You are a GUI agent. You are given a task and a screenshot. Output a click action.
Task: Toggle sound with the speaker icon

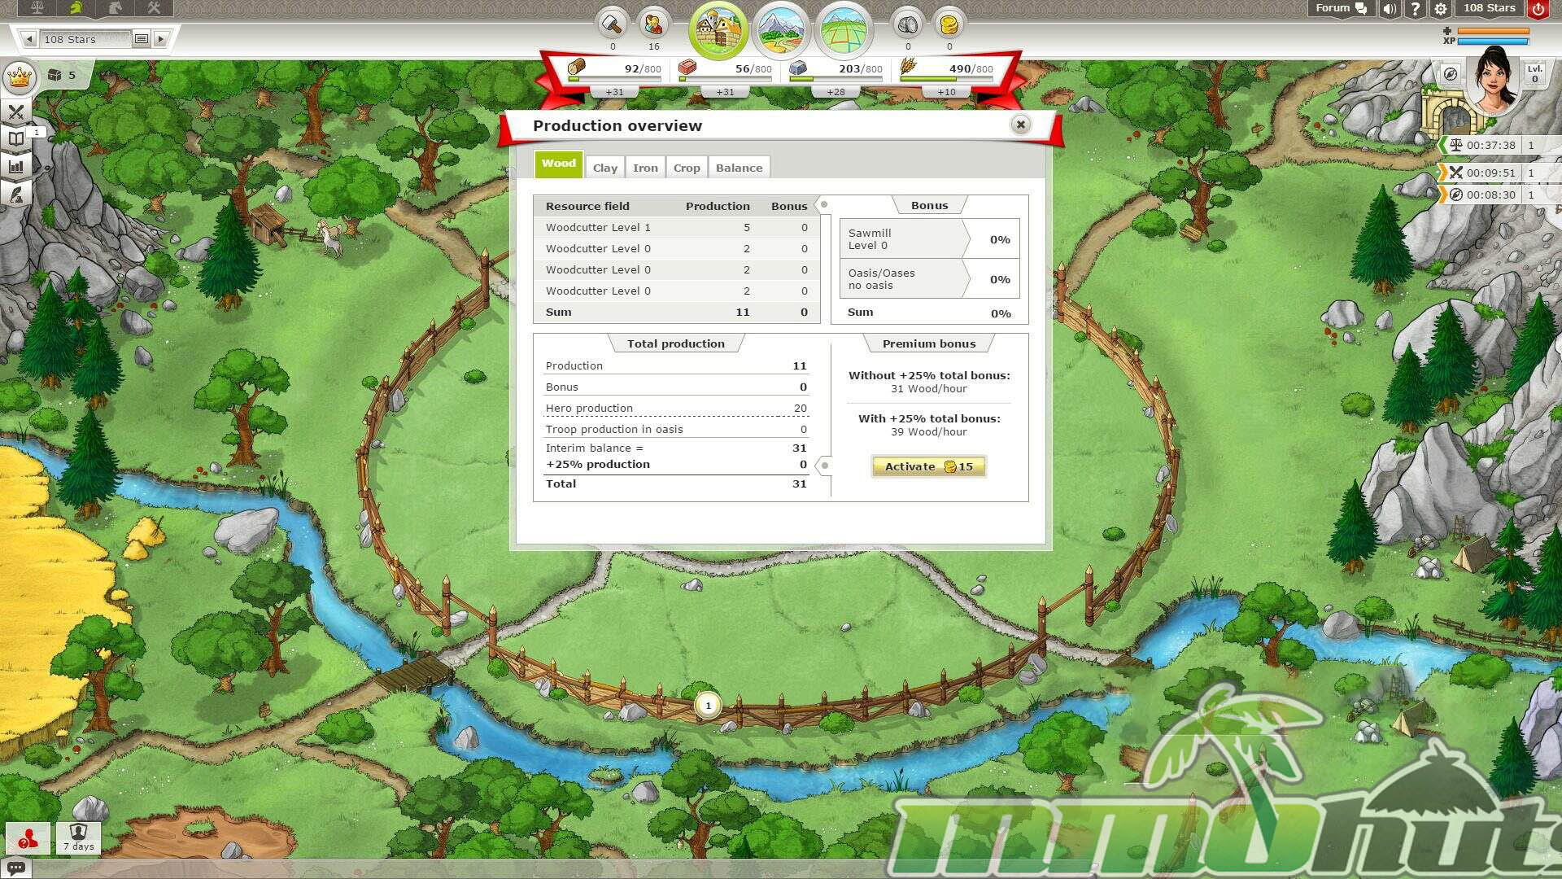click(1390, 9)
